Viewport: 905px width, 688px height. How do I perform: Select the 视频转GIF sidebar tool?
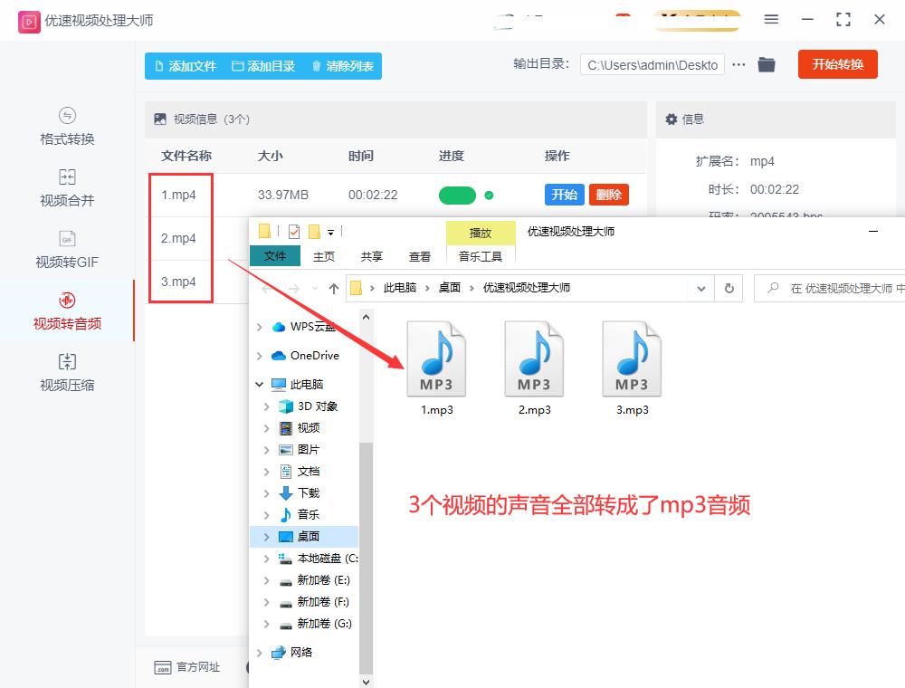point(66,250)
